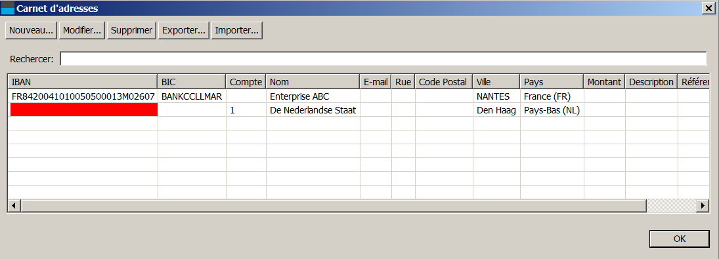Select the Enterprise ABC row
This screenshot has height=259, width=719.
(x=359, y=96)
